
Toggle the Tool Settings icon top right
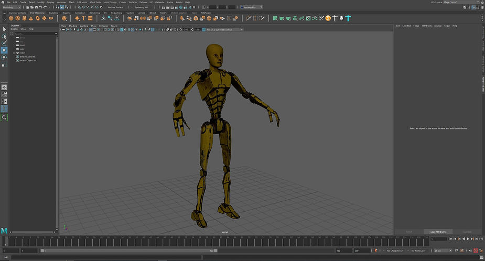coord(478,7)
